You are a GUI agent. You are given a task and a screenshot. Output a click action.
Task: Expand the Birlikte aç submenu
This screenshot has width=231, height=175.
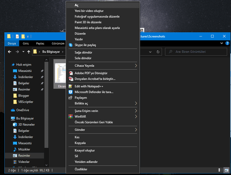(x=136, y=103)
